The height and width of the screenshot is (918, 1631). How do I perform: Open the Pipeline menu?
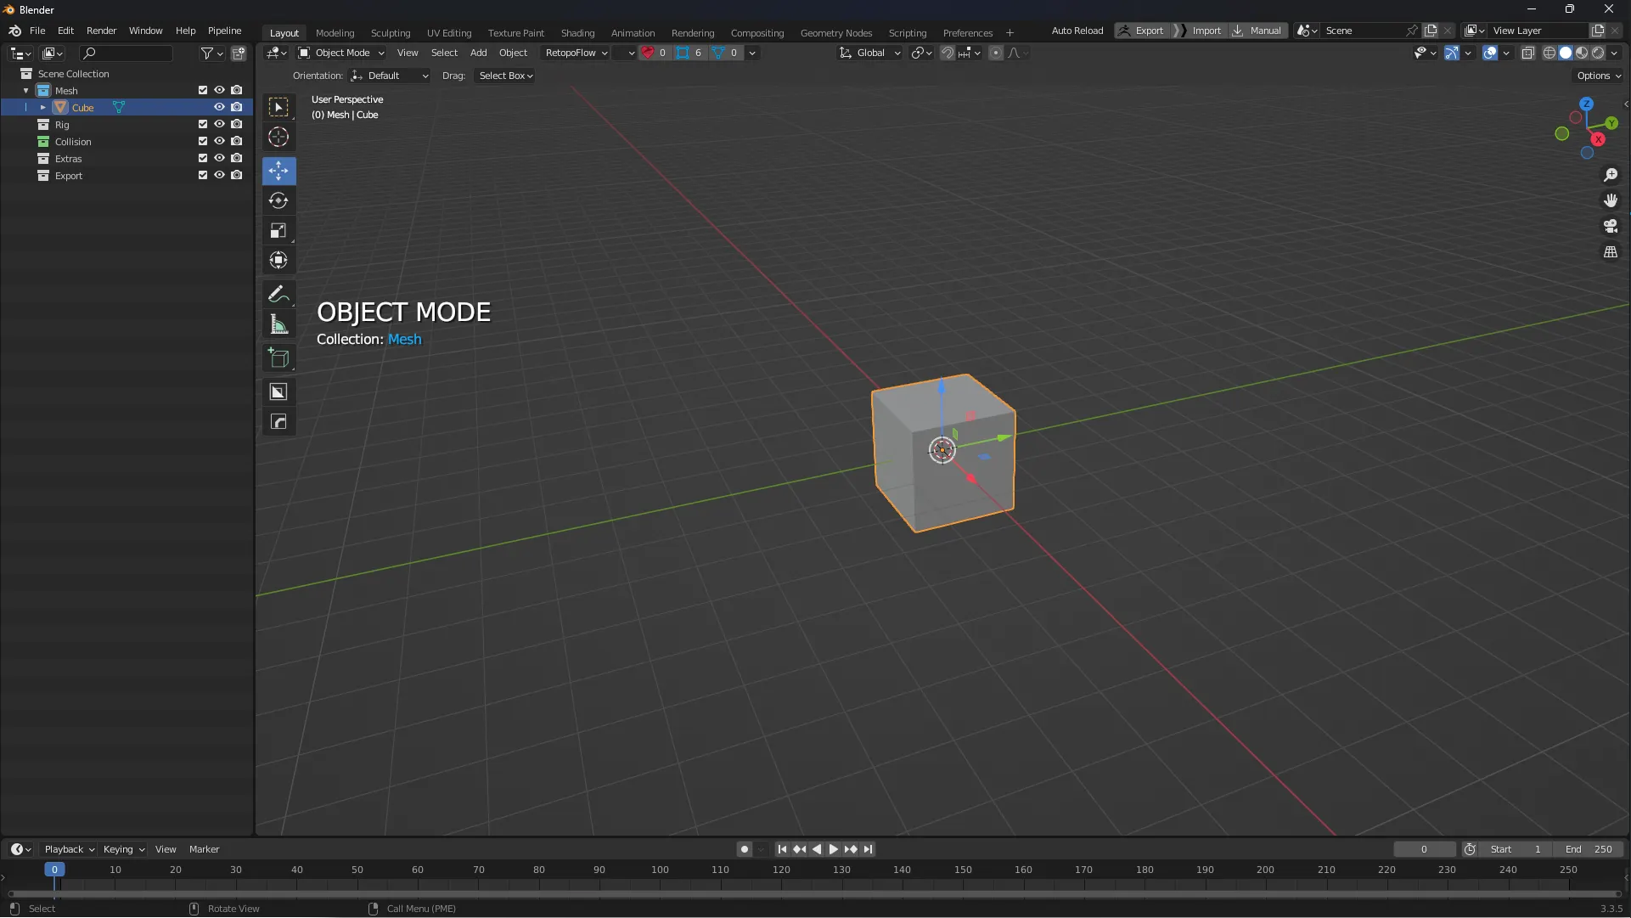click(224, 31)
